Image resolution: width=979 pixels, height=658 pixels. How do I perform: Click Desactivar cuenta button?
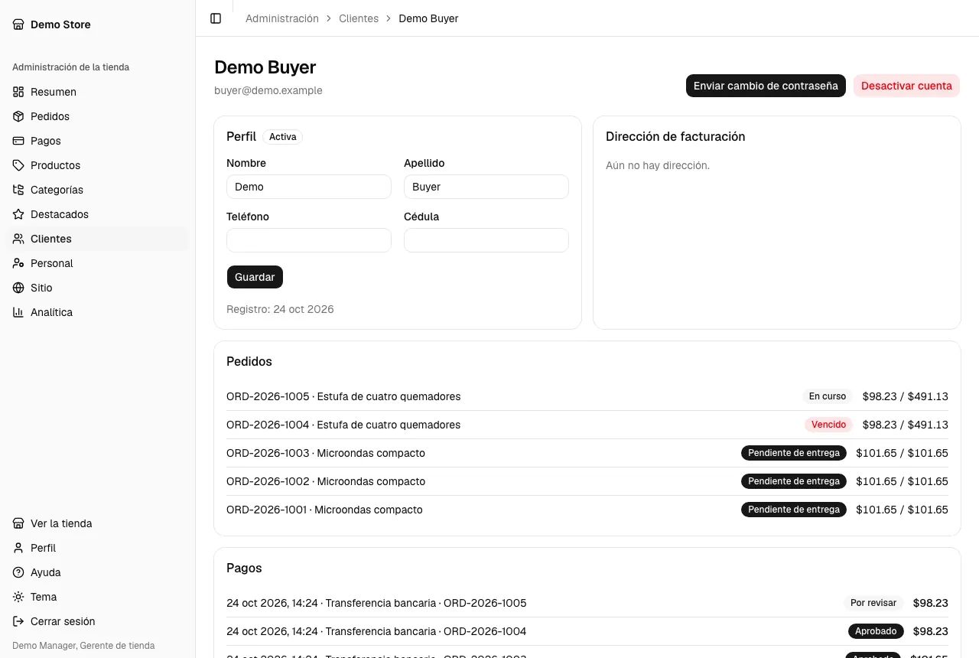(906, 86)
